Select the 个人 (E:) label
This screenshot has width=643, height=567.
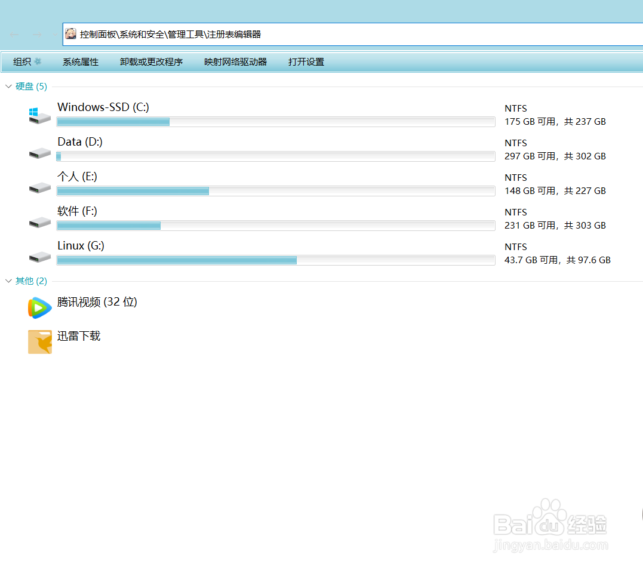pos(77,177)
